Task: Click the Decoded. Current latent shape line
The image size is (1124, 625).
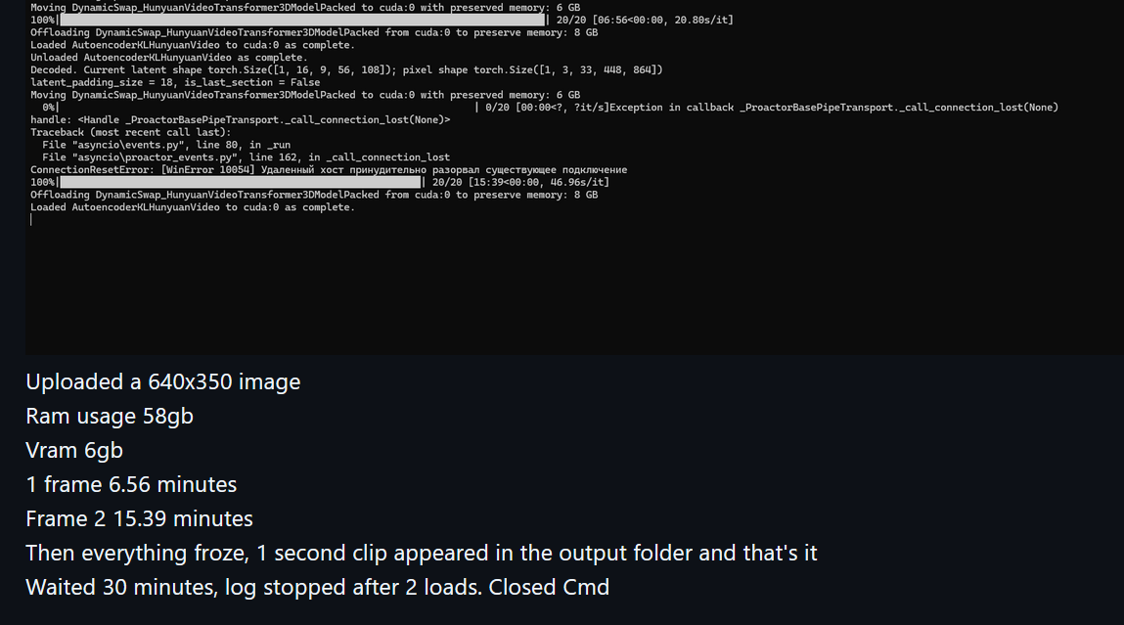Action: (346, 69)
